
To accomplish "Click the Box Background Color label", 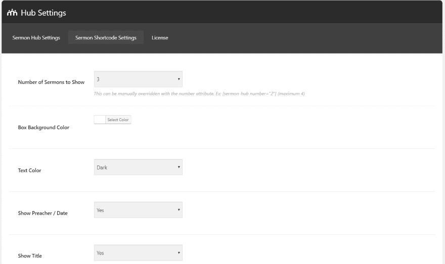I will coord(43,127).
